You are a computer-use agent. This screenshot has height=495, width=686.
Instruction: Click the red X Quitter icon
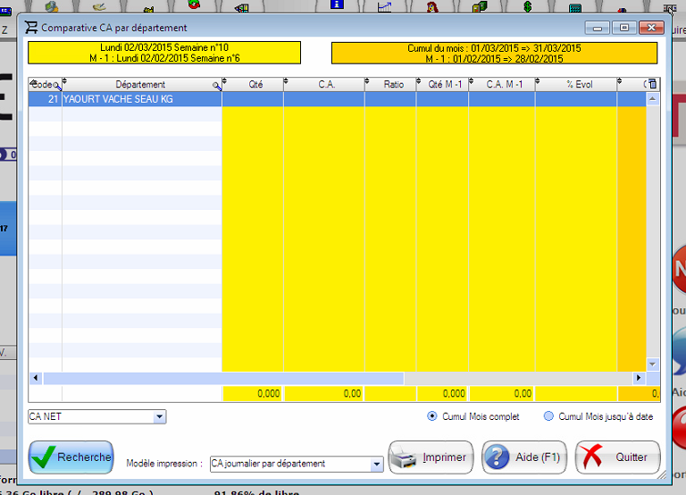(592, 458)
